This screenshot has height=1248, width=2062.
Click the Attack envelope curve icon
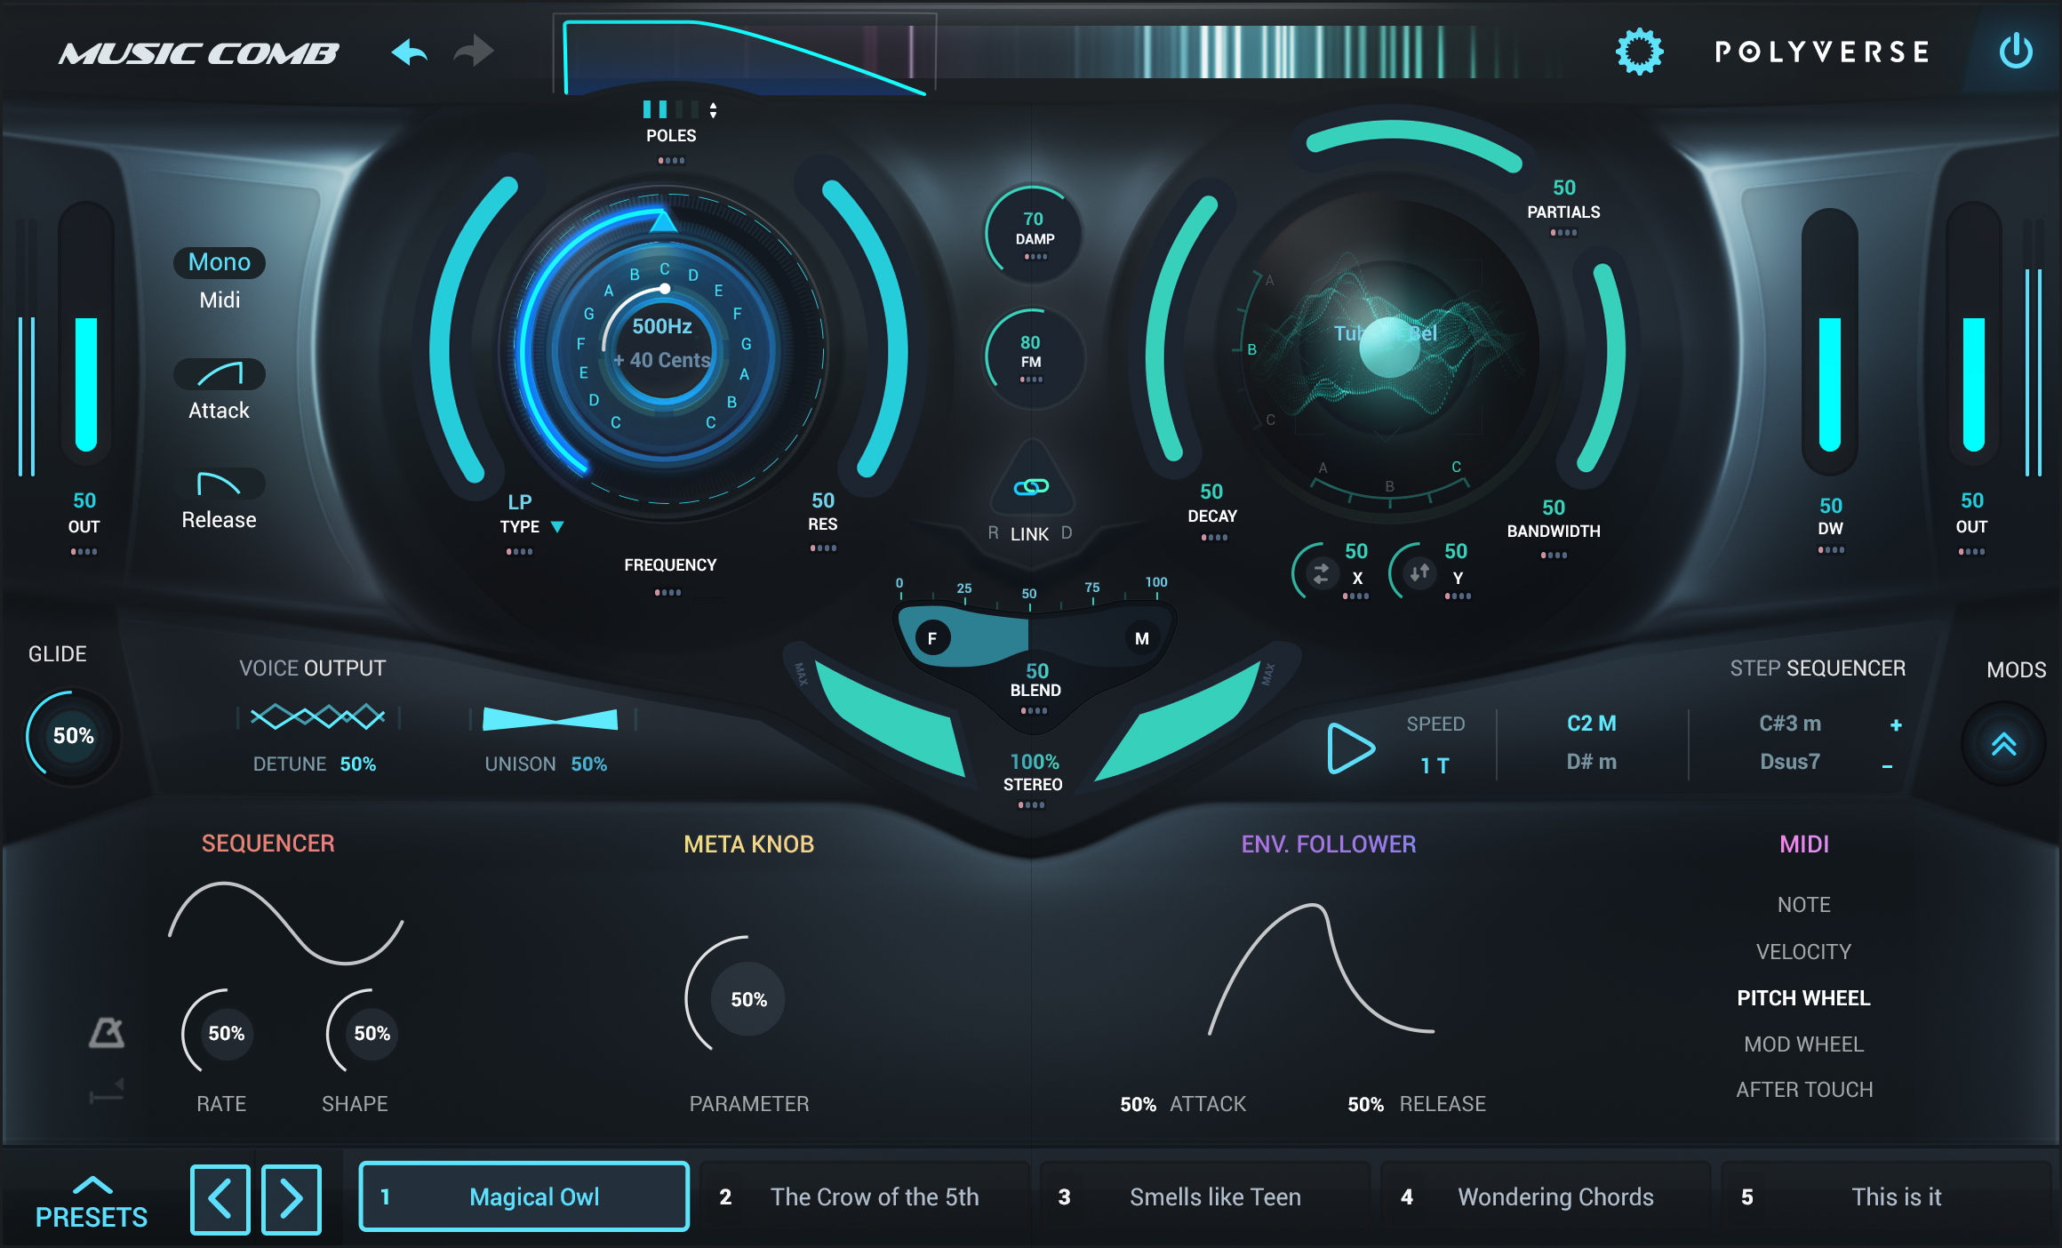pos(220,374)
